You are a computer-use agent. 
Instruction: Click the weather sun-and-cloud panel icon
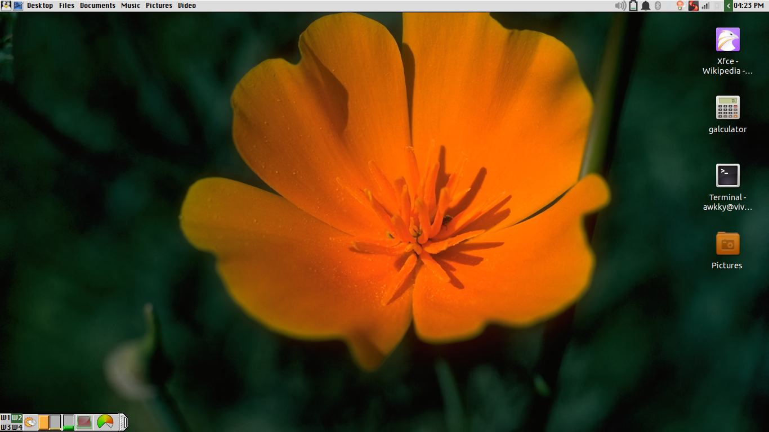(30, 422)
